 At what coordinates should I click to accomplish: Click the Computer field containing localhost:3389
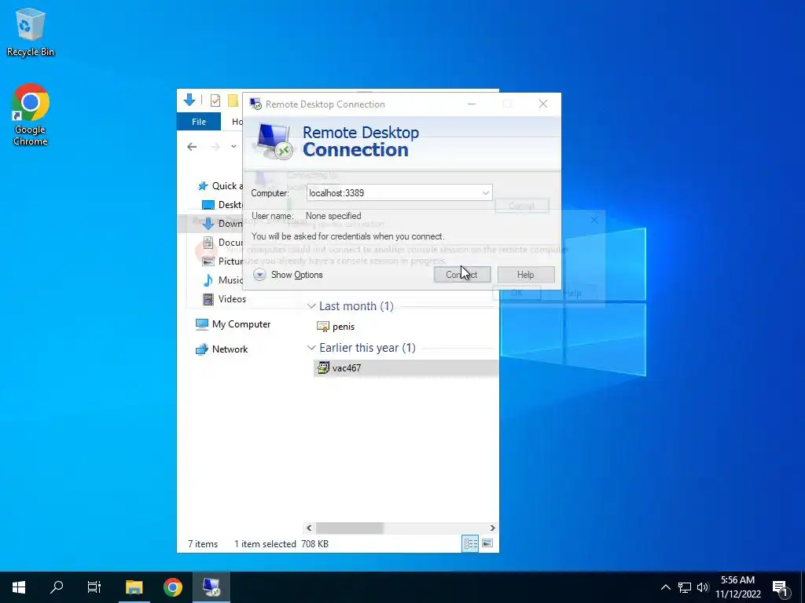click(x=399, y=193)
